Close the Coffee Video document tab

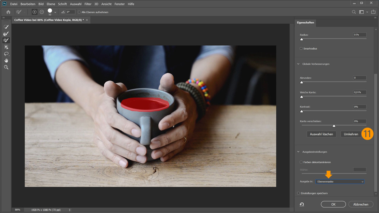point(87,20)
